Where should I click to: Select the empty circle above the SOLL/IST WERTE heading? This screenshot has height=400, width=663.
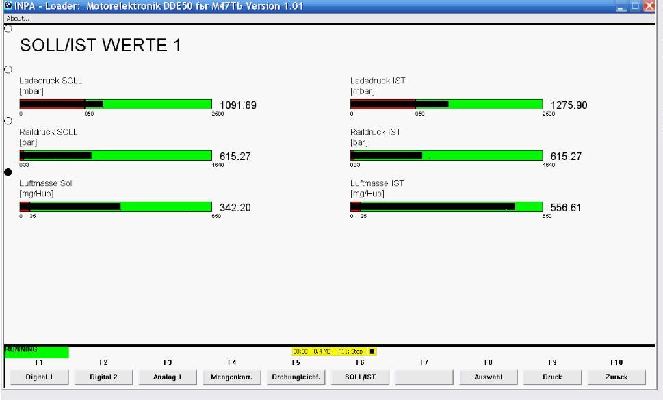(x=8, y=29)
